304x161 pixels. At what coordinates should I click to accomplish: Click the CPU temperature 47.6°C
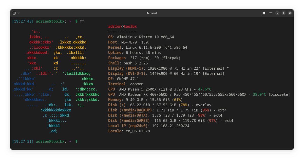pyautogui.click(x=205, y=89)
